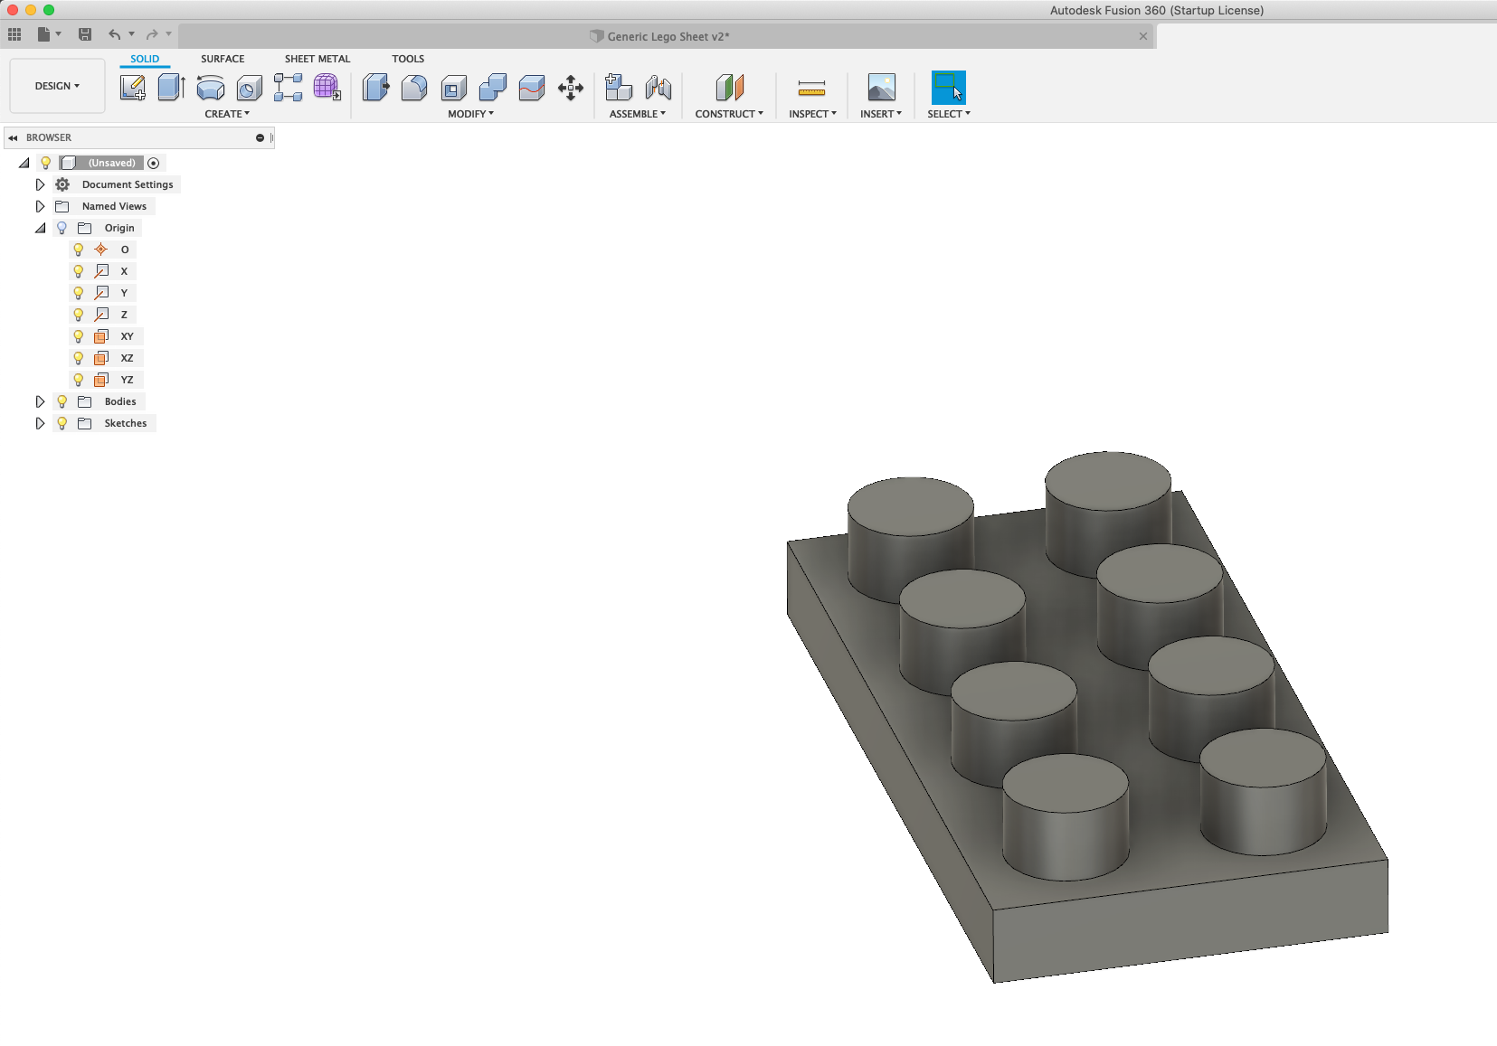Activate the Press Pull tool

click(x=376, y=88)
